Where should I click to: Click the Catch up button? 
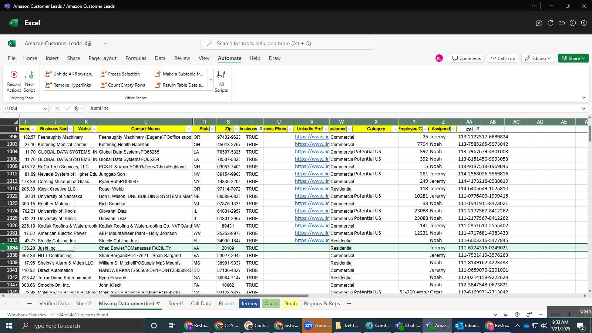click(502, 58)
